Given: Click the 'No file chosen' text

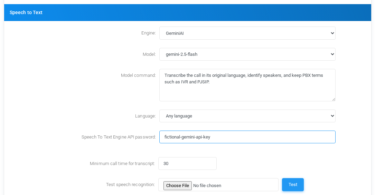Looking at the screenshot, I should point(207,185).
